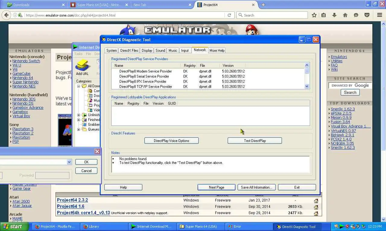Click the browser page scrollbar down arrow
386x231 pixels.
(x=384, y=220)
